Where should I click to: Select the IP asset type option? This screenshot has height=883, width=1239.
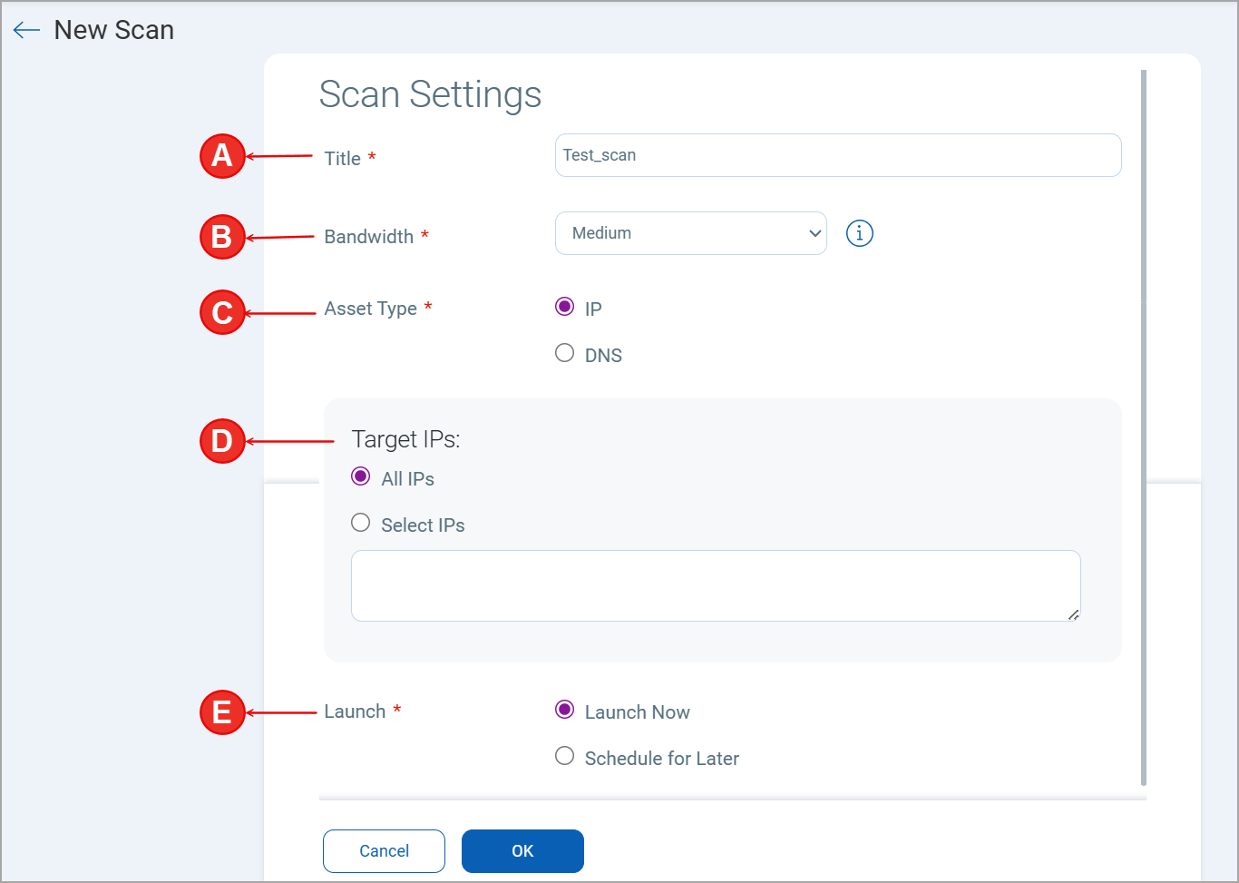coord(564,307)
